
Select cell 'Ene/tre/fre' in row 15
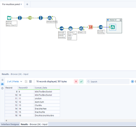[x=47, y=112]
